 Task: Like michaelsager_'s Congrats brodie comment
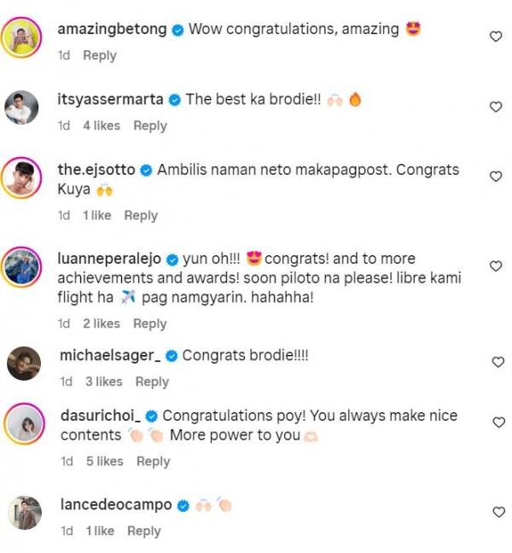(498, 362)
